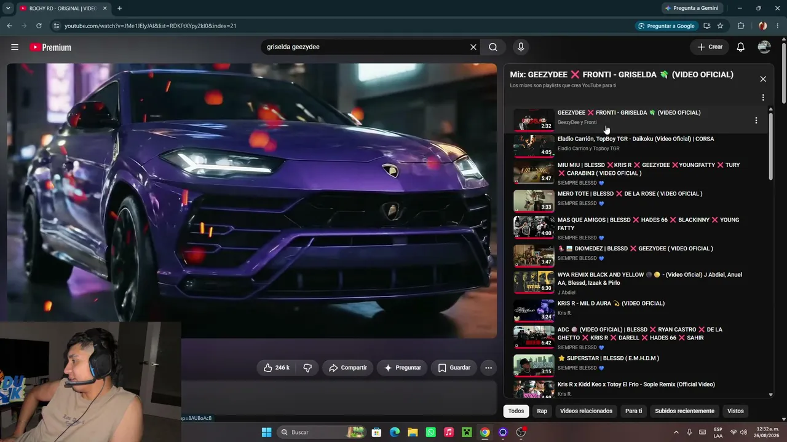787x442 pixels.
Task: Play DIOMEDEZ BLESSD GEEZYDEE playlist item
Action: (x=636, y=255)
